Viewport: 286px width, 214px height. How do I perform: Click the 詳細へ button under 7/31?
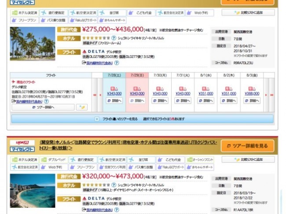click(x=183, y=100)
